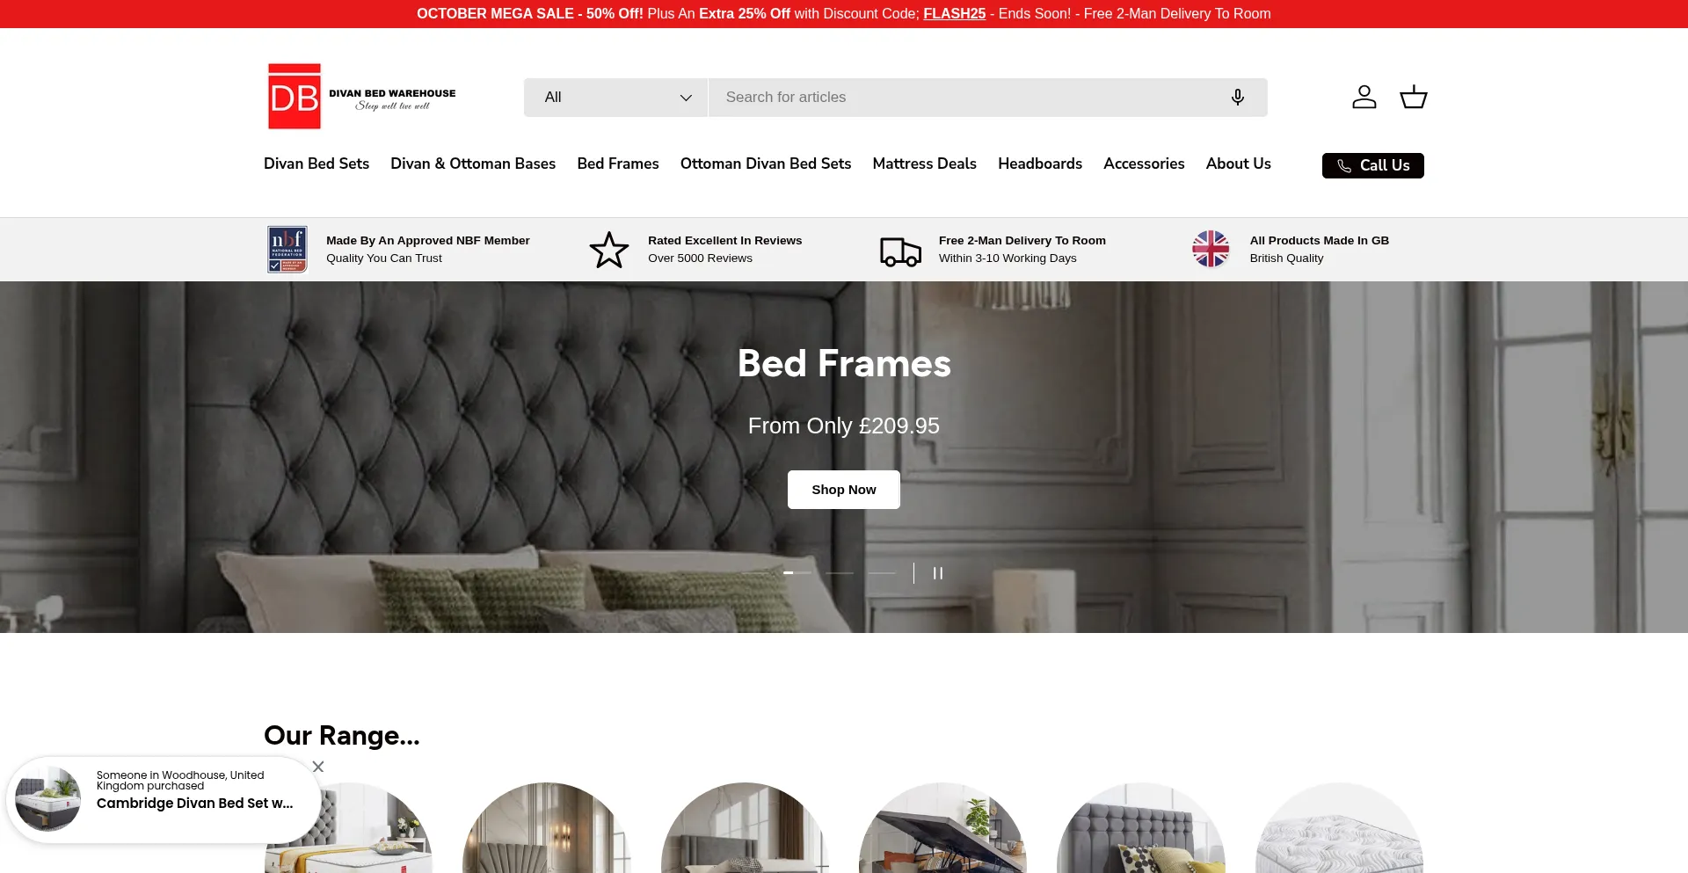Click the delivery truck icon
The image size is (1688, 873).
click(x=900, y=251)
